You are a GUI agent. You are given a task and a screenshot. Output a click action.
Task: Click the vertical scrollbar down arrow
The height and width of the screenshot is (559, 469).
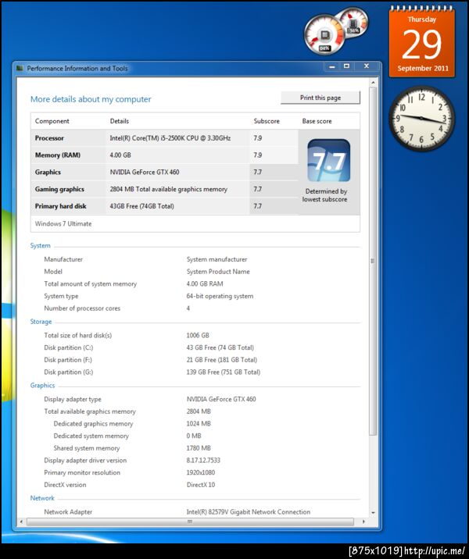(x=373, y=513)
